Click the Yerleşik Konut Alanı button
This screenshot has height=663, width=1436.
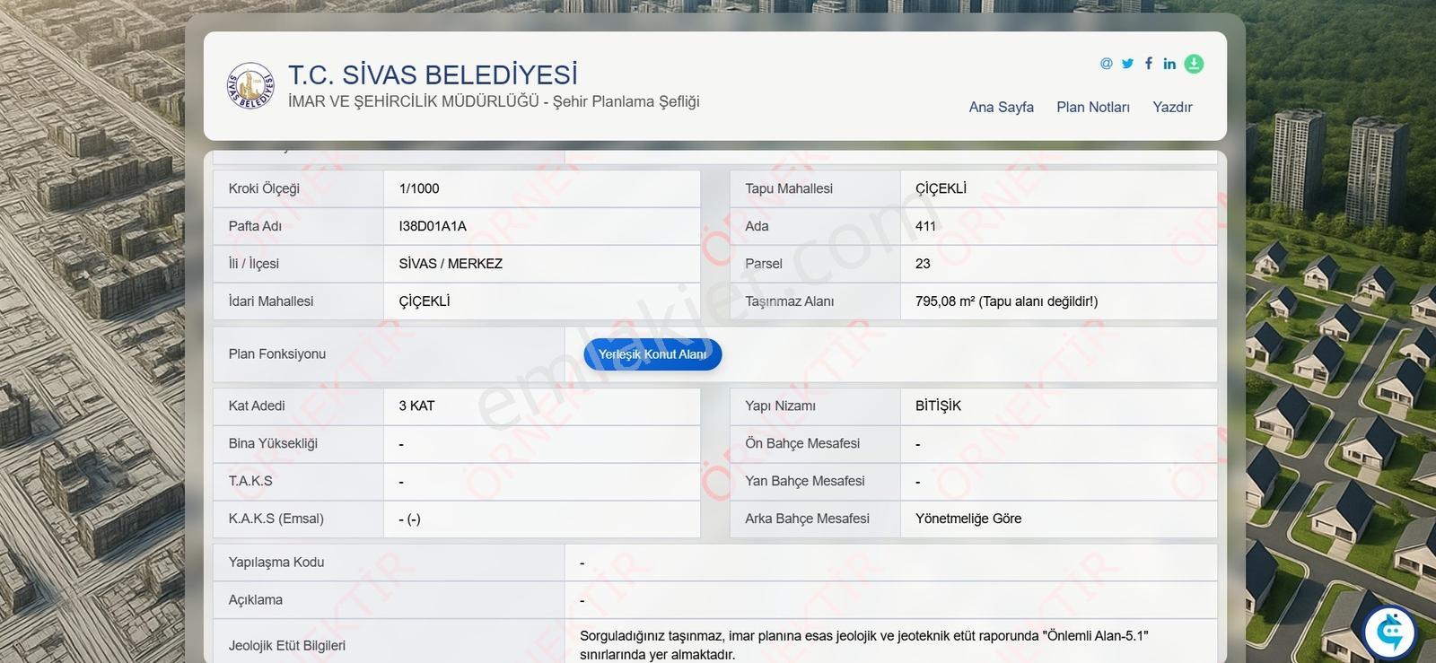[652, 354]
